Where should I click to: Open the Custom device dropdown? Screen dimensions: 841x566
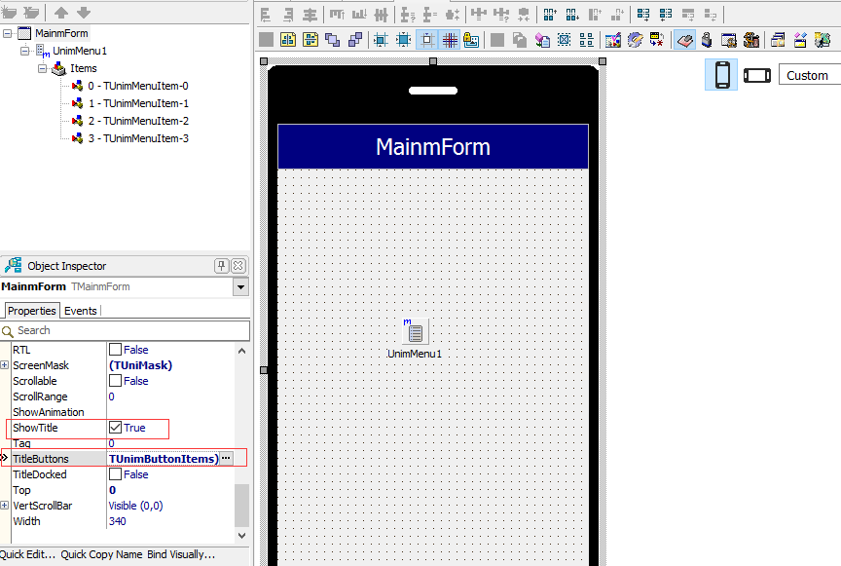point(810,75)
